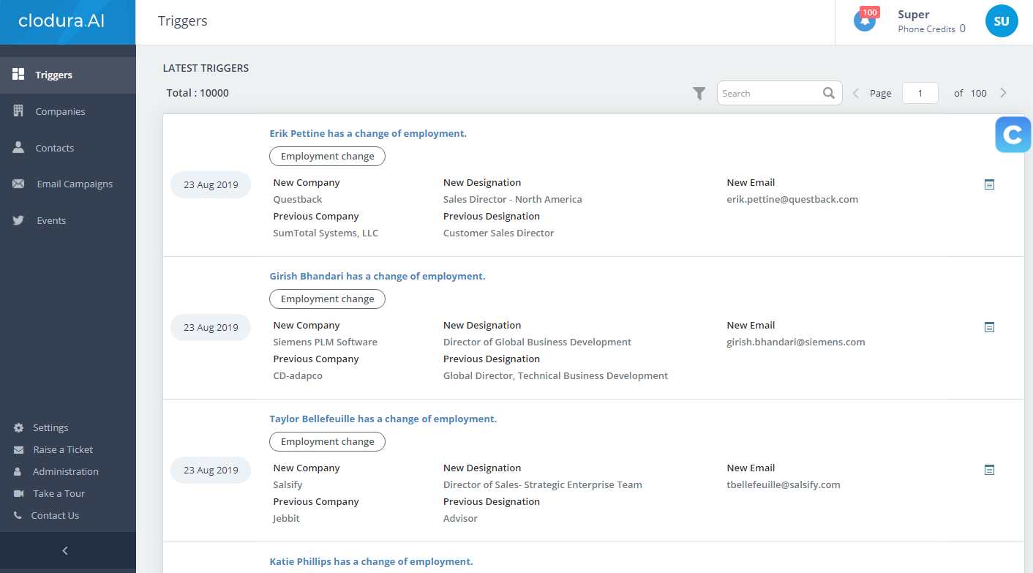The width and height of the screenshot is (1033, 573).
Task: Go to previous page of triggers
Action: click(x=855, y=93)
